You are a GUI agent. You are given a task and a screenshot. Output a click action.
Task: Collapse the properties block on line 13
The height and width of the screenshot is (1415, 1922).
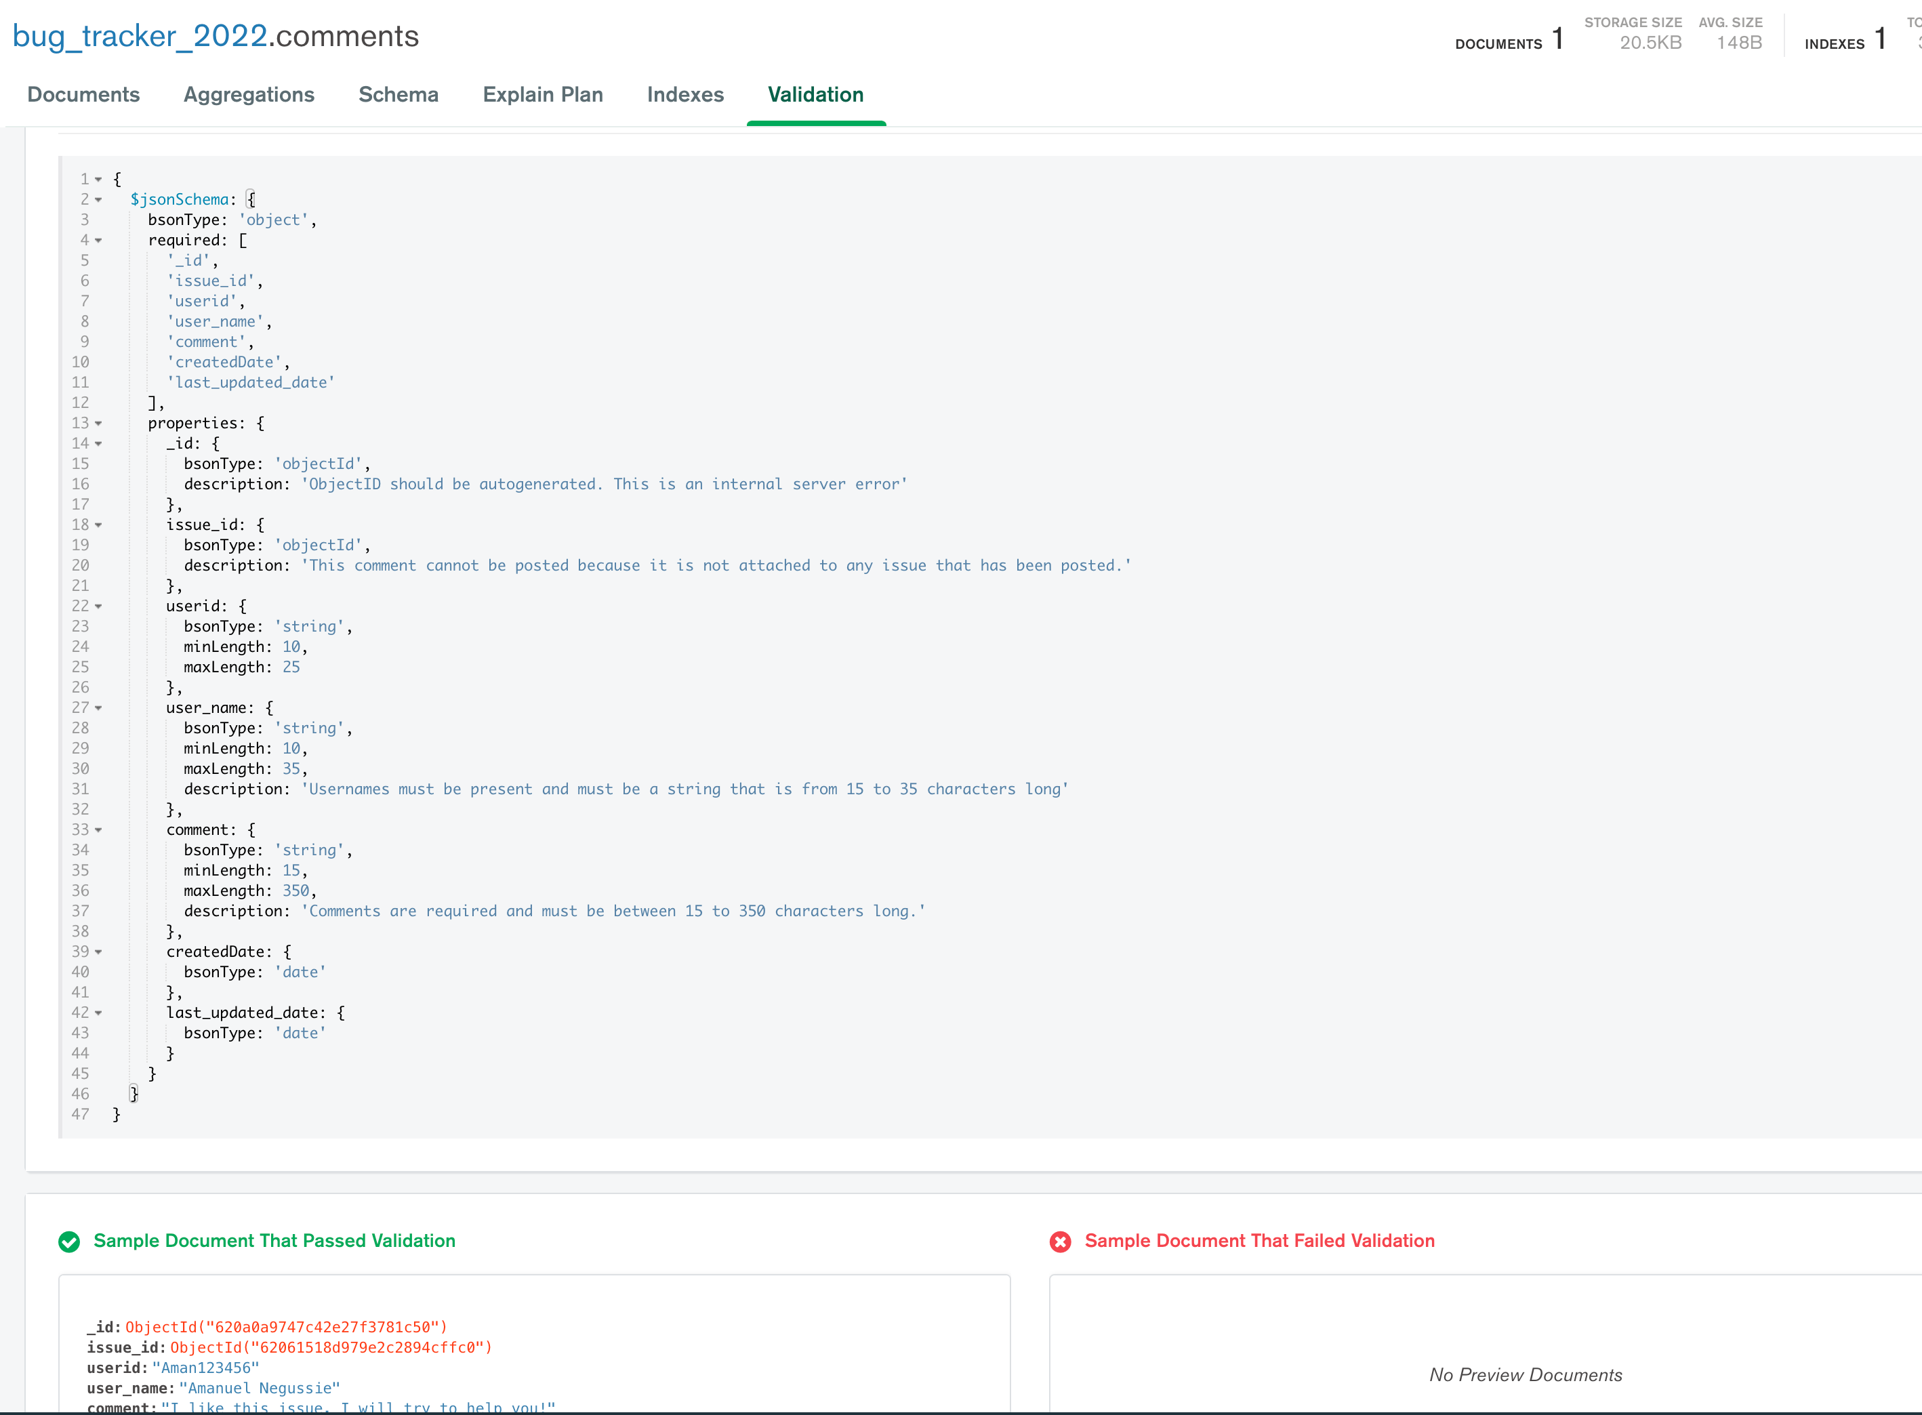coord(98,423)
